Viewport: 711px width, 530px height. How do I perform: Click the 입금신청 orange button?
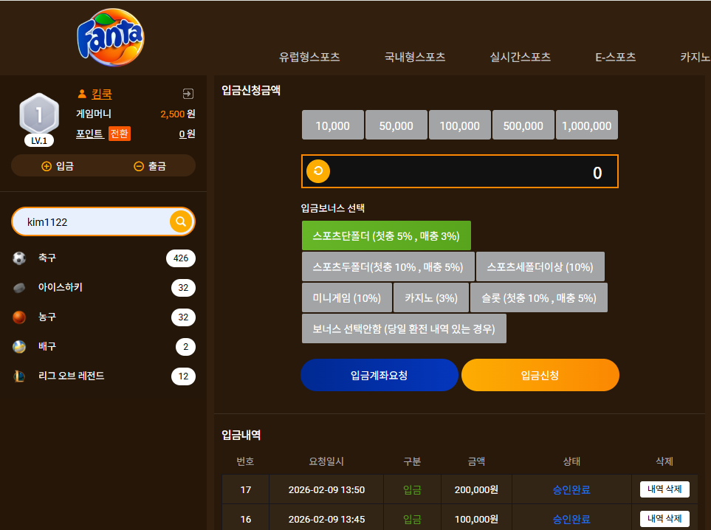coord(540,375)
